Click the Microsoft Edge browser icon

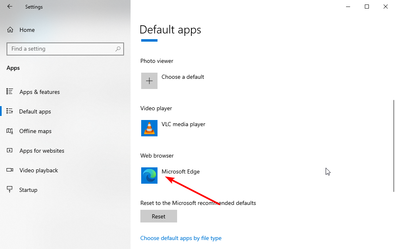click(149, 176)
